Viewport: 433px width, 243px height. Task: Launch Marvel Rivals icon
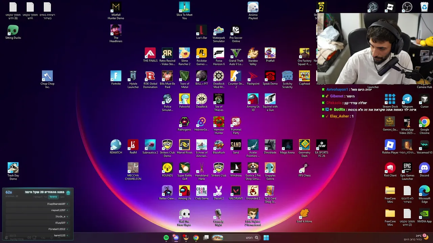pos(184,147)
